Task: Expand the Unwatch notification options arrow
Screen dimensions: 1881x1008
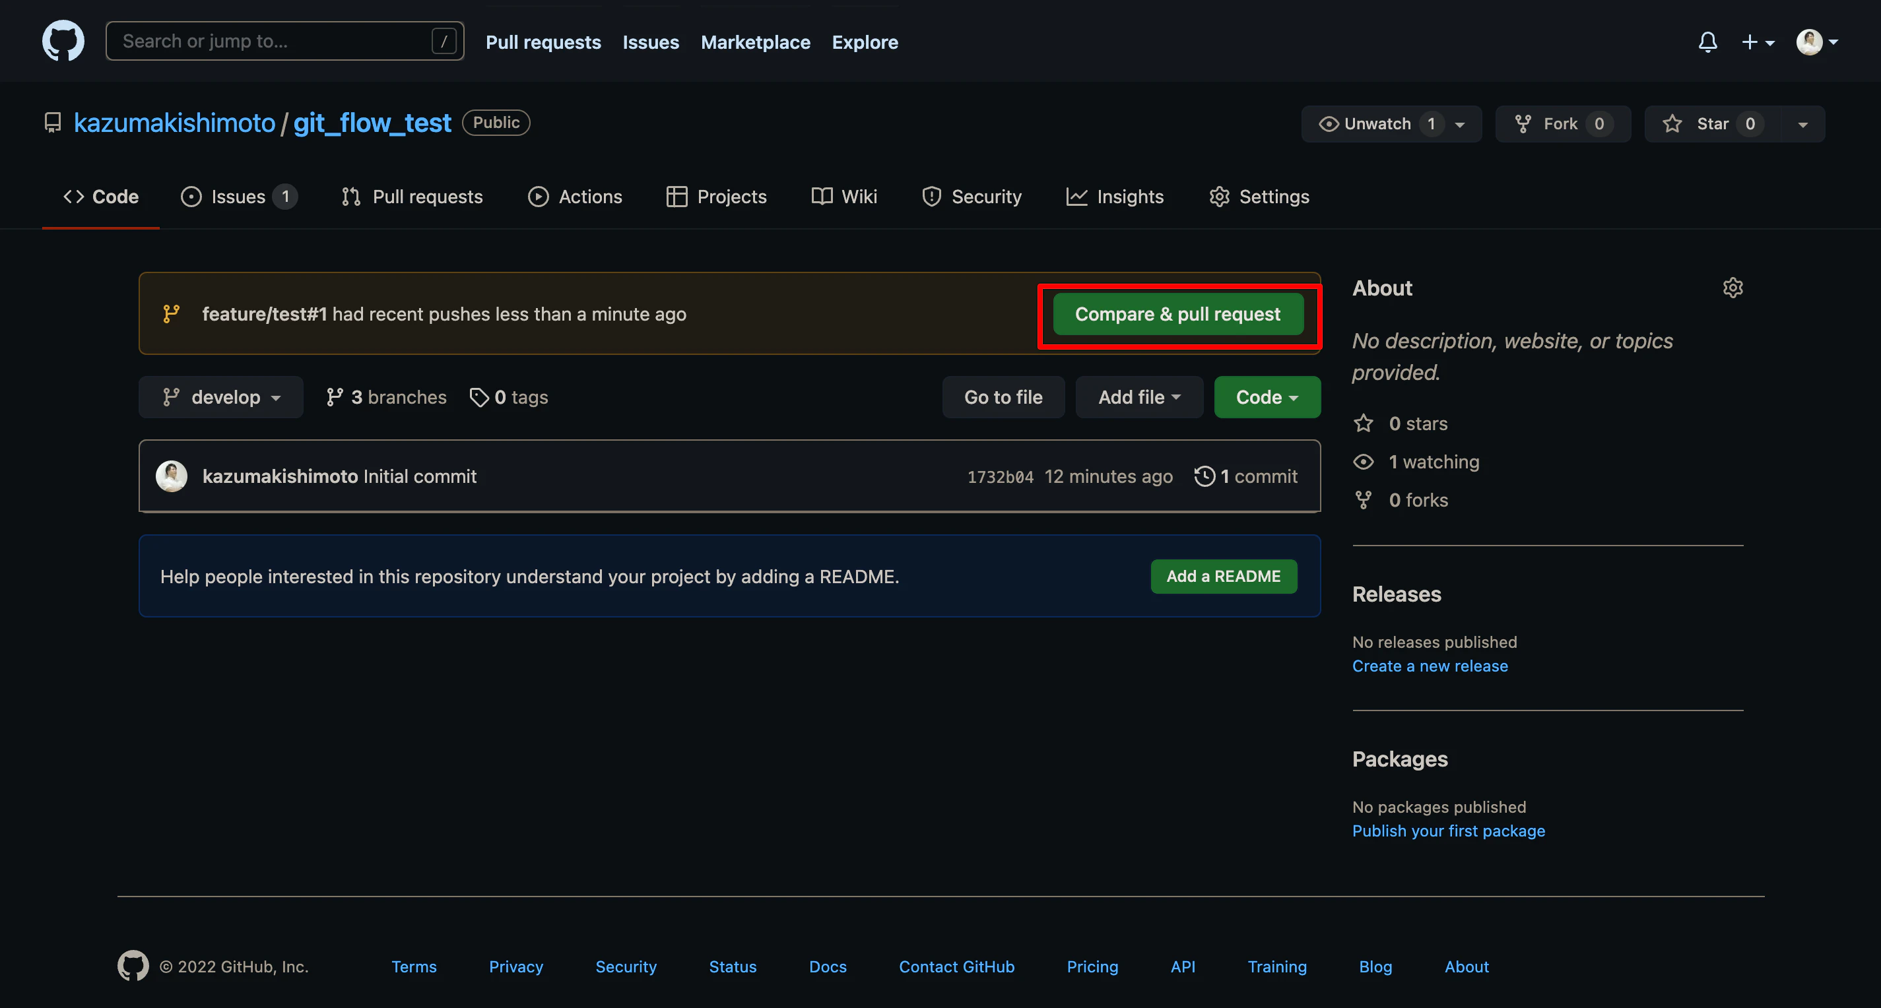Action: point(1461,124)
